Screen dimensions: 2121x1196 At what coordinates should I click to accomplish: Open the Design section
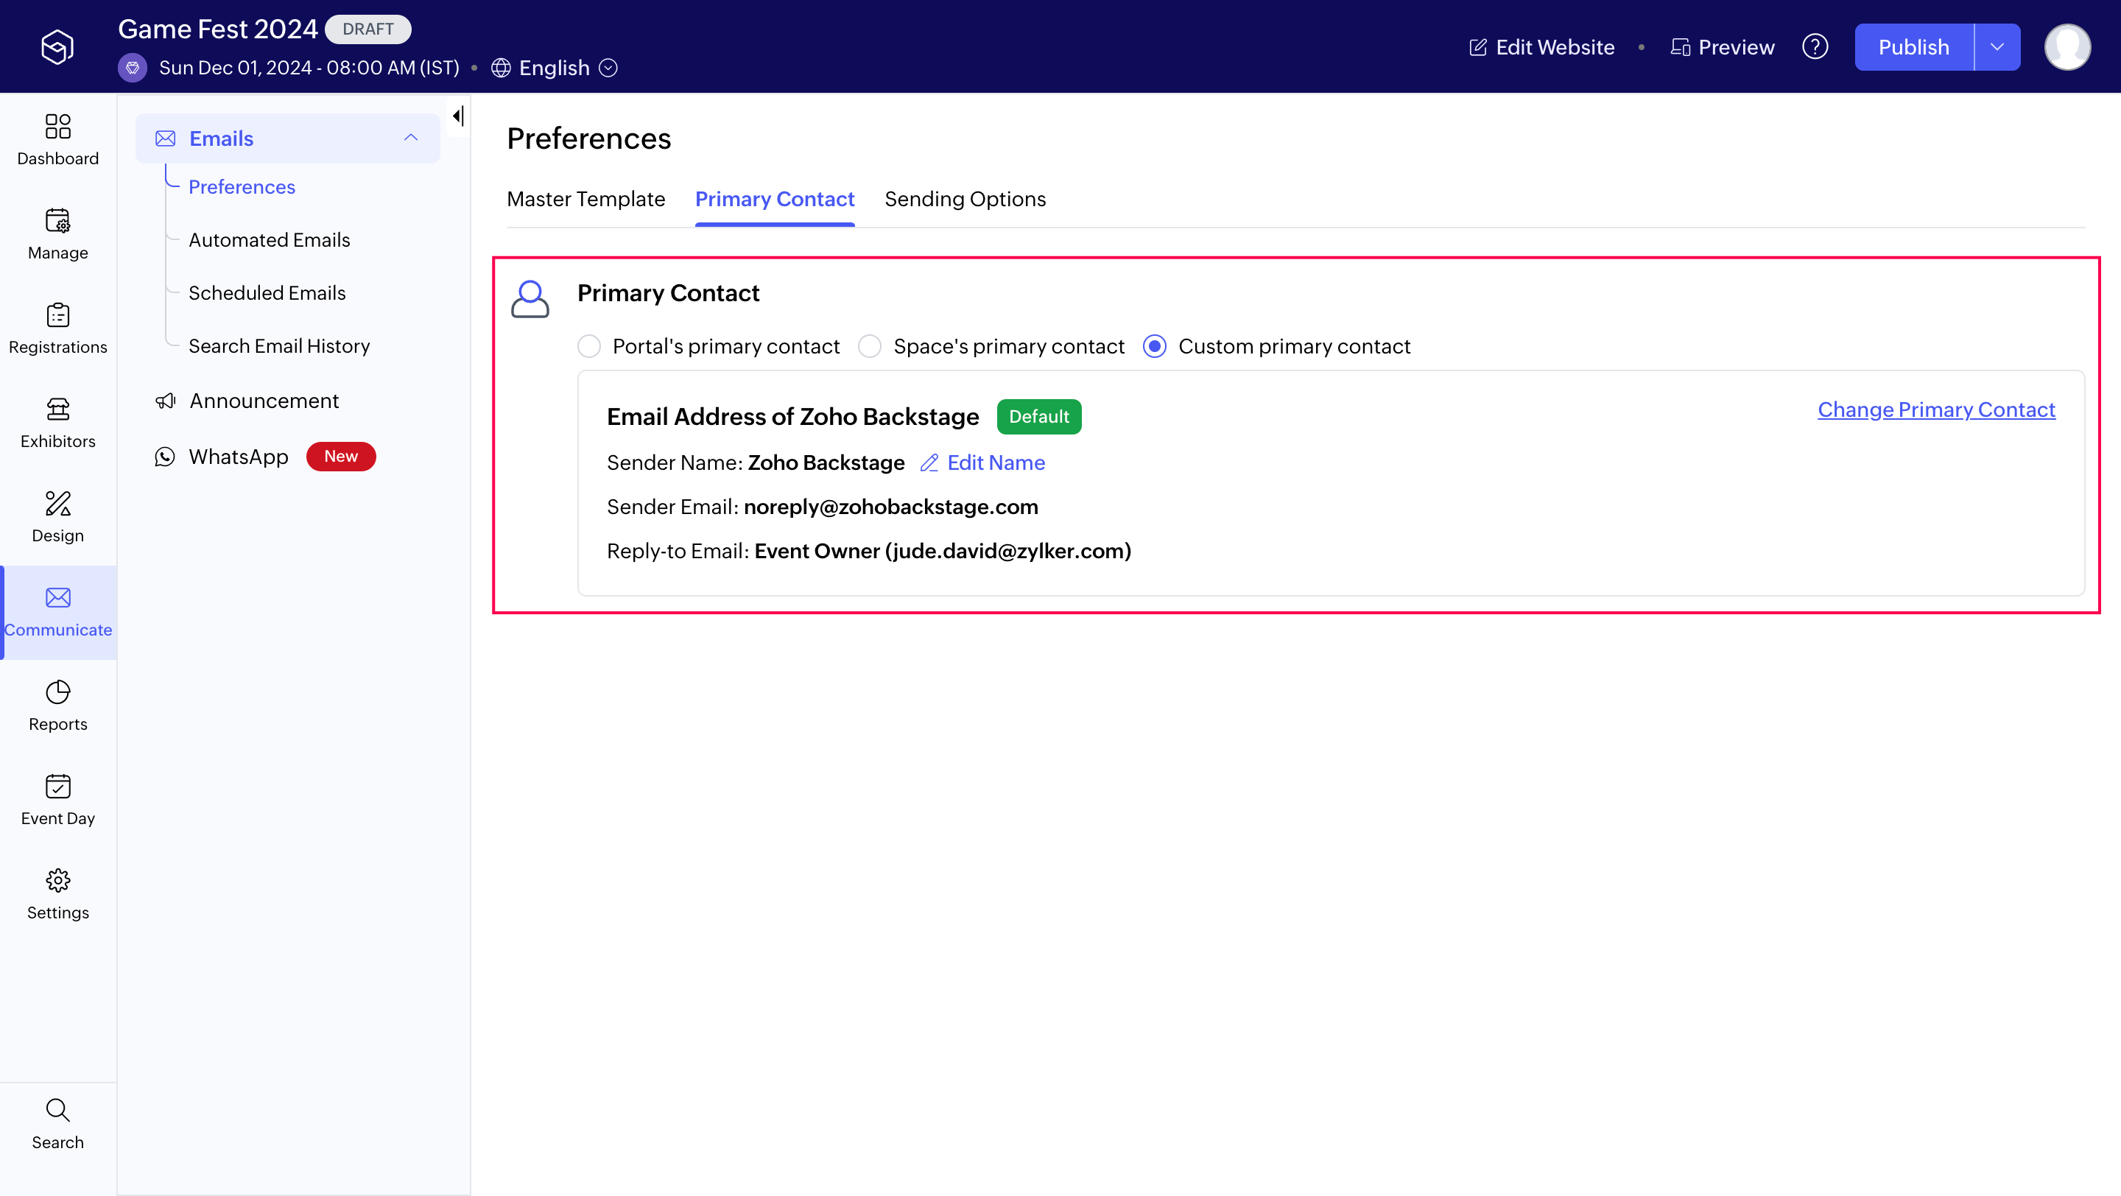pos(57,517)
